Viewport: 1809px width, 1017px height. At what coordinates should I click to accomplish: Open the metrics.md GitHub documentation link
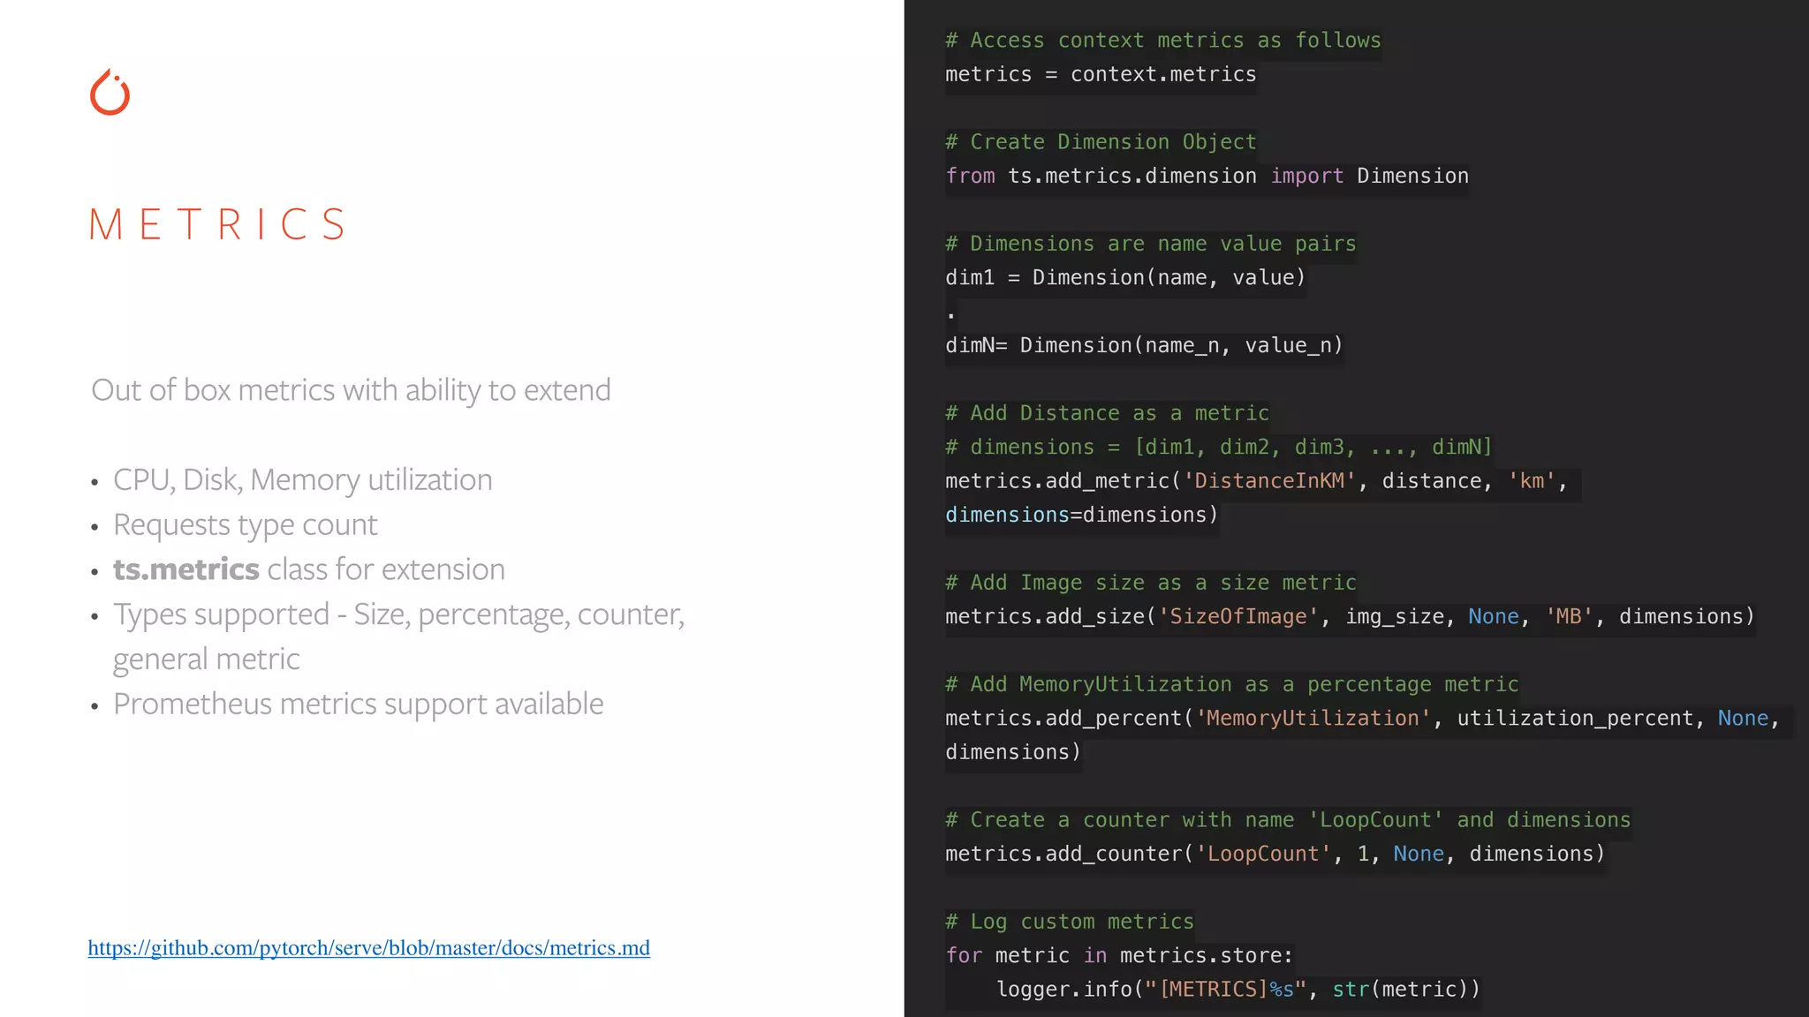(368, 948)
